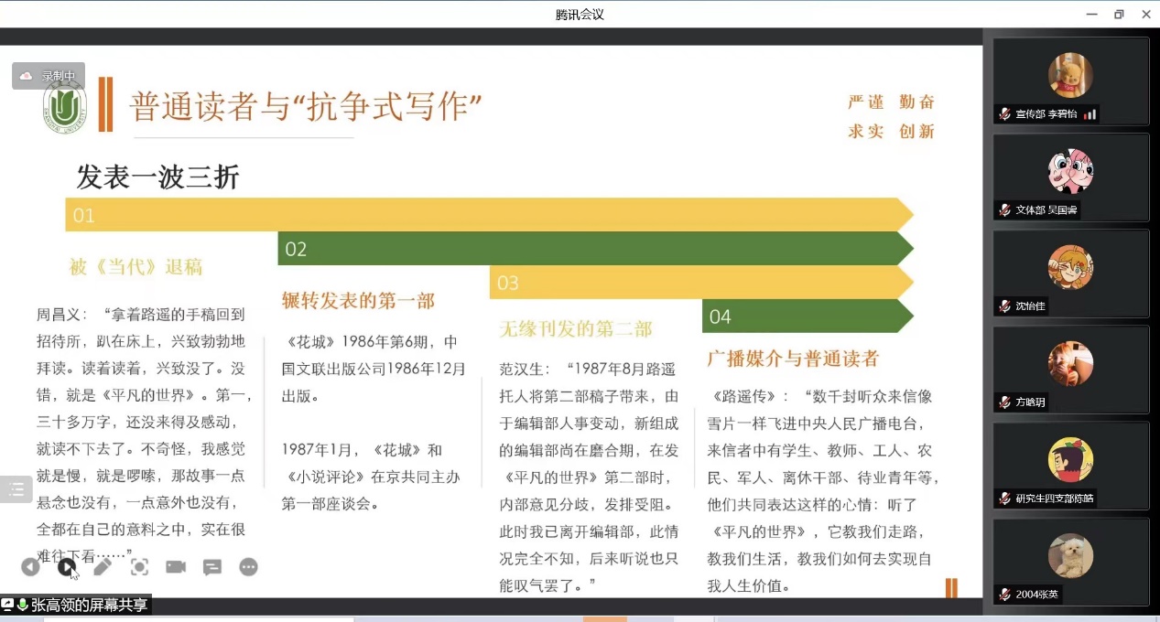This screenshot has width=1160, height=622.
Task: Click the subheading 辗转发表的第一部
Action: click(358, 300)
